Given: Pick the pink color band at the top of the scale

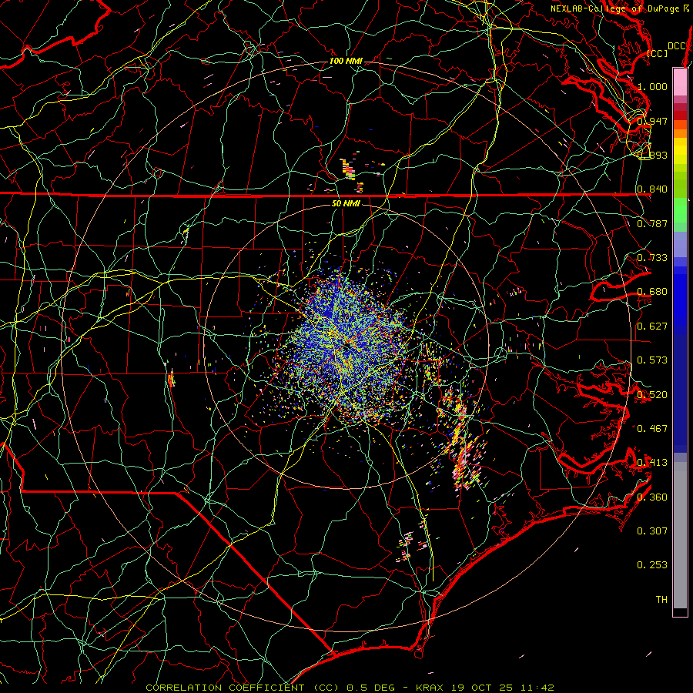Looking at the screenshot, I should 680,82.
